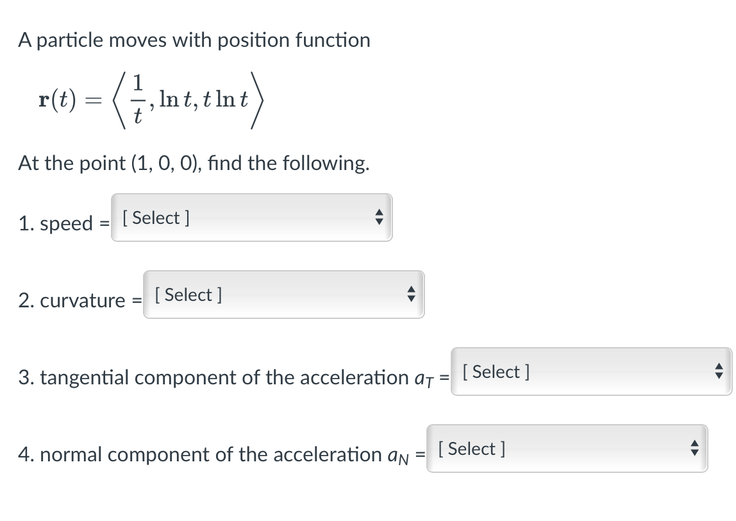Open the curvature answer dropdown
Screen dimensions: 736x521
pos(282,295)
